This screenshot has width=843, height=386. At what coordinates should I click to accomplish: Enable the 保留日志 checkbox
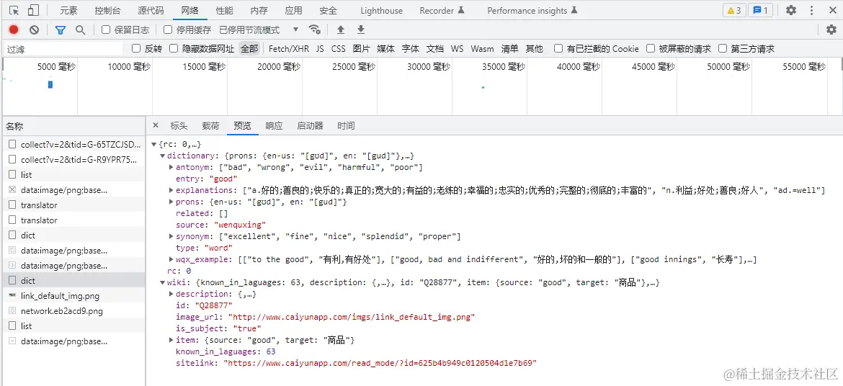pos(106,30)
